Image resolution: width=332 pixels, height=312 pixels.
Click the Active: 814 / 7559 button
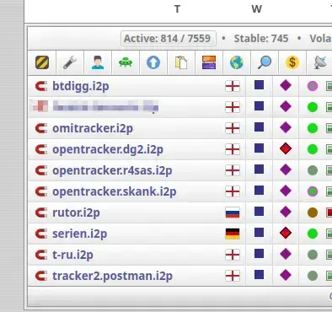pos(169,38)
